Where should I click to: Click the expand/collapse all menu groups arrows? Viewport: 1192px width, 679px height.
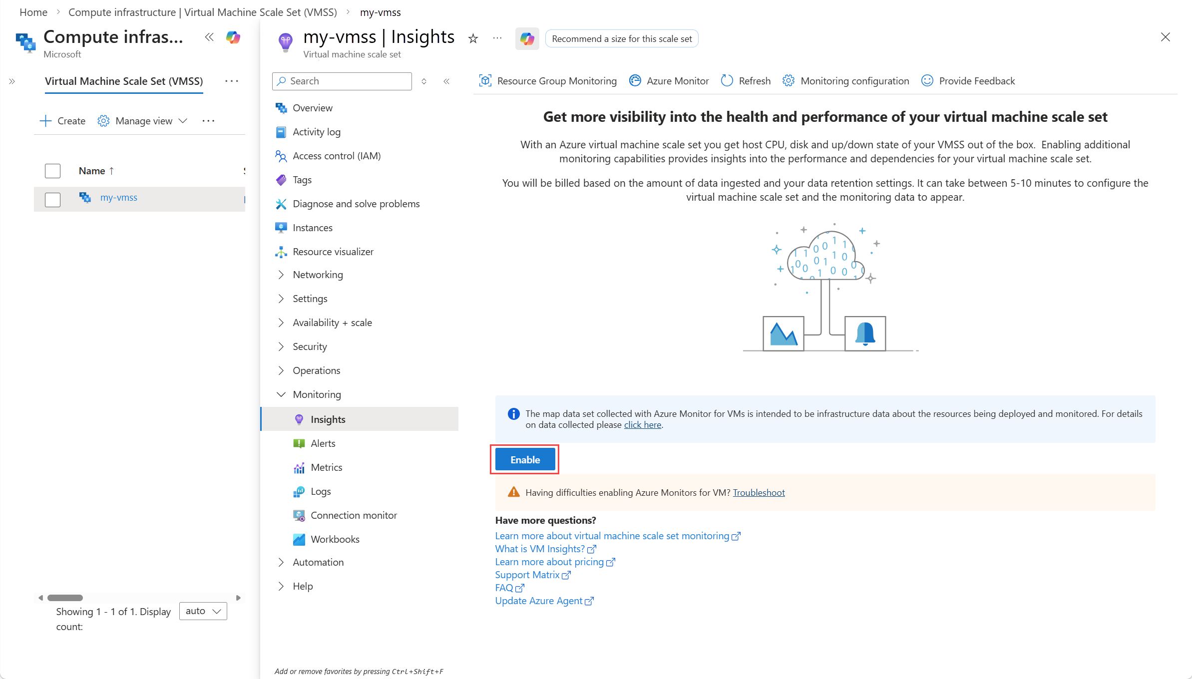pos(424,81)
